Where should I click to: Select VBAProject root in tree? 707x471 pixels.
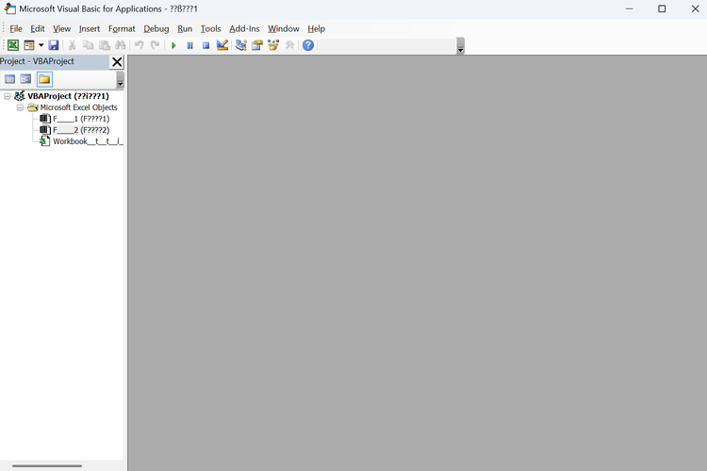point(68,96)
